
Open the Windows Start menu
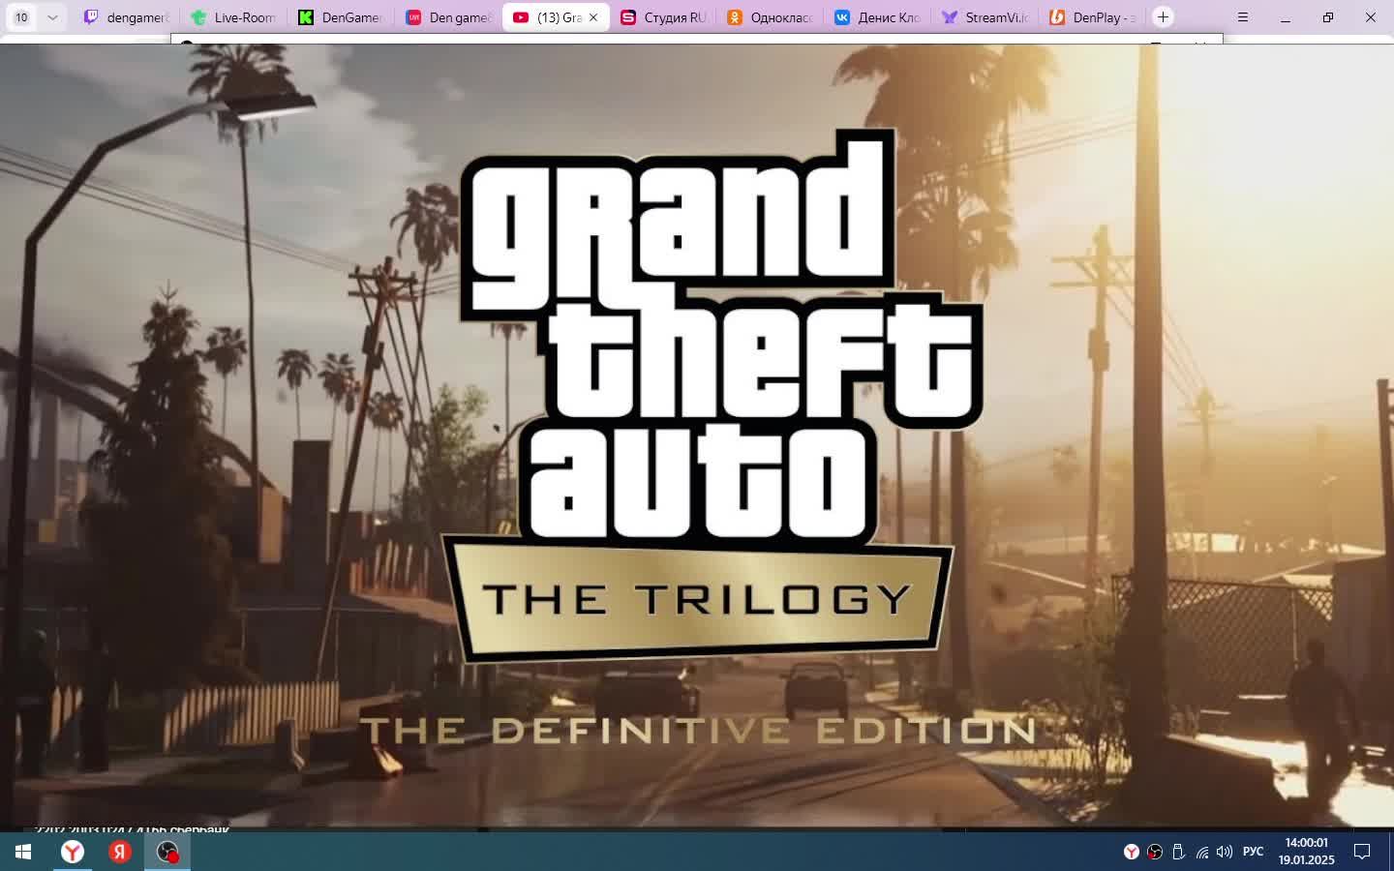click(23, 852)
